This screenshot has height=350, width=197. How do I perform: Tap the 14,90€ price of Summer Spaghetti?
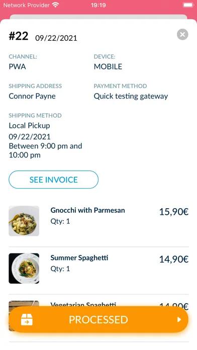pyautogui.click(x=174, y=259)
